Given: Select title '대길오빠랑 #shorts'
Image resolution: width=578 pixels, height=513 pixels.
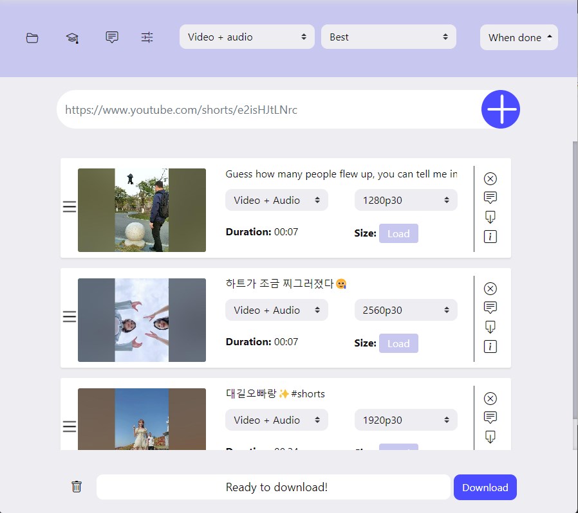Looking at the screenshot, I should click(275, 393).
